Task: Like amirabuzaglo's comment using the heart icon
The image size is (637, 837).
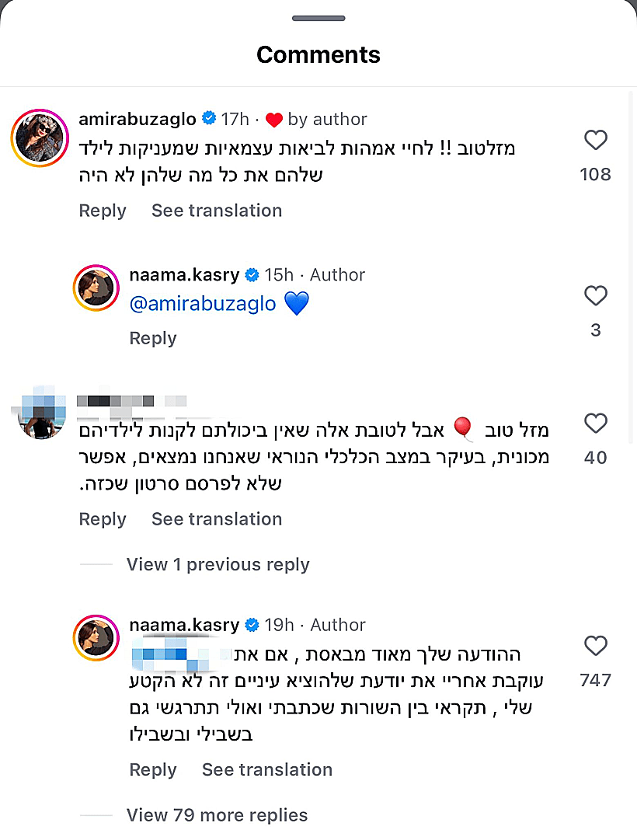Action: [x=596, y=140]
